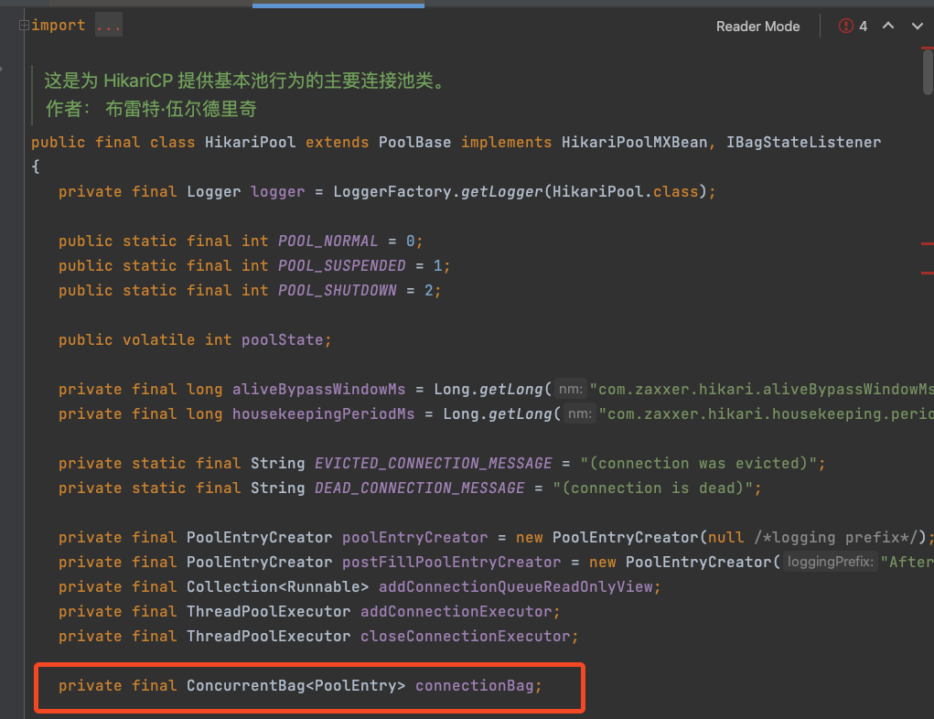Viewport: 934px width, 719px height.
Task: Open the error indicator showing 4 problems
Action: tap(853, 27)
